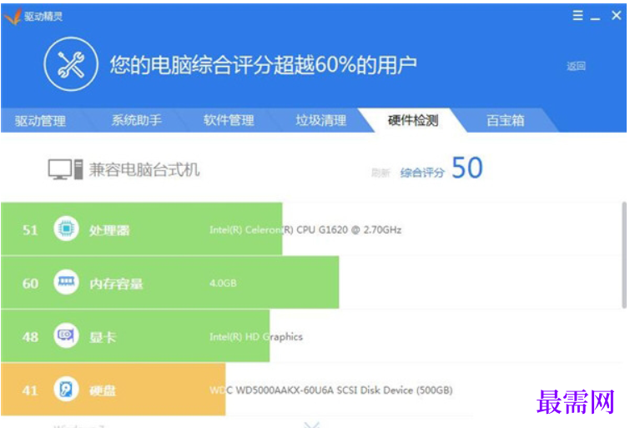This screenshot has width=630, height=428.
Task: Click the 内存容量 score bar
Action: [x=170, y=283]
